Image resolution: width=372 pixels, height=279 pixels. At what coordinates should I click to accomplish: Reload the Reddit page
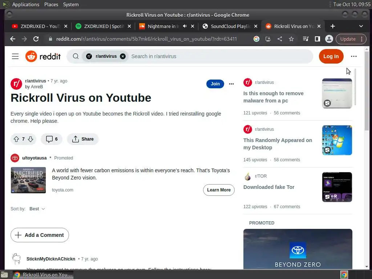tap(36, 39)
